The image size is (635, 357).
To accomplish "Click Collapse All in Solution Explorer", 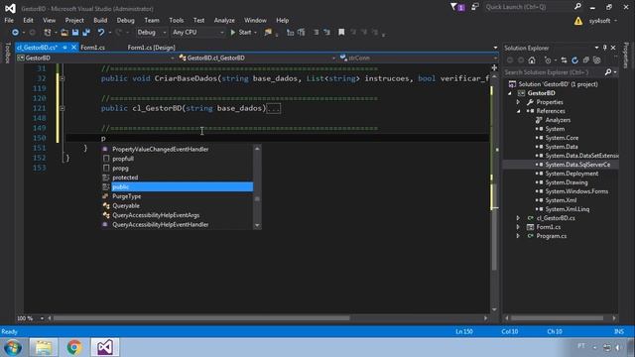I will tap(585, 60).
